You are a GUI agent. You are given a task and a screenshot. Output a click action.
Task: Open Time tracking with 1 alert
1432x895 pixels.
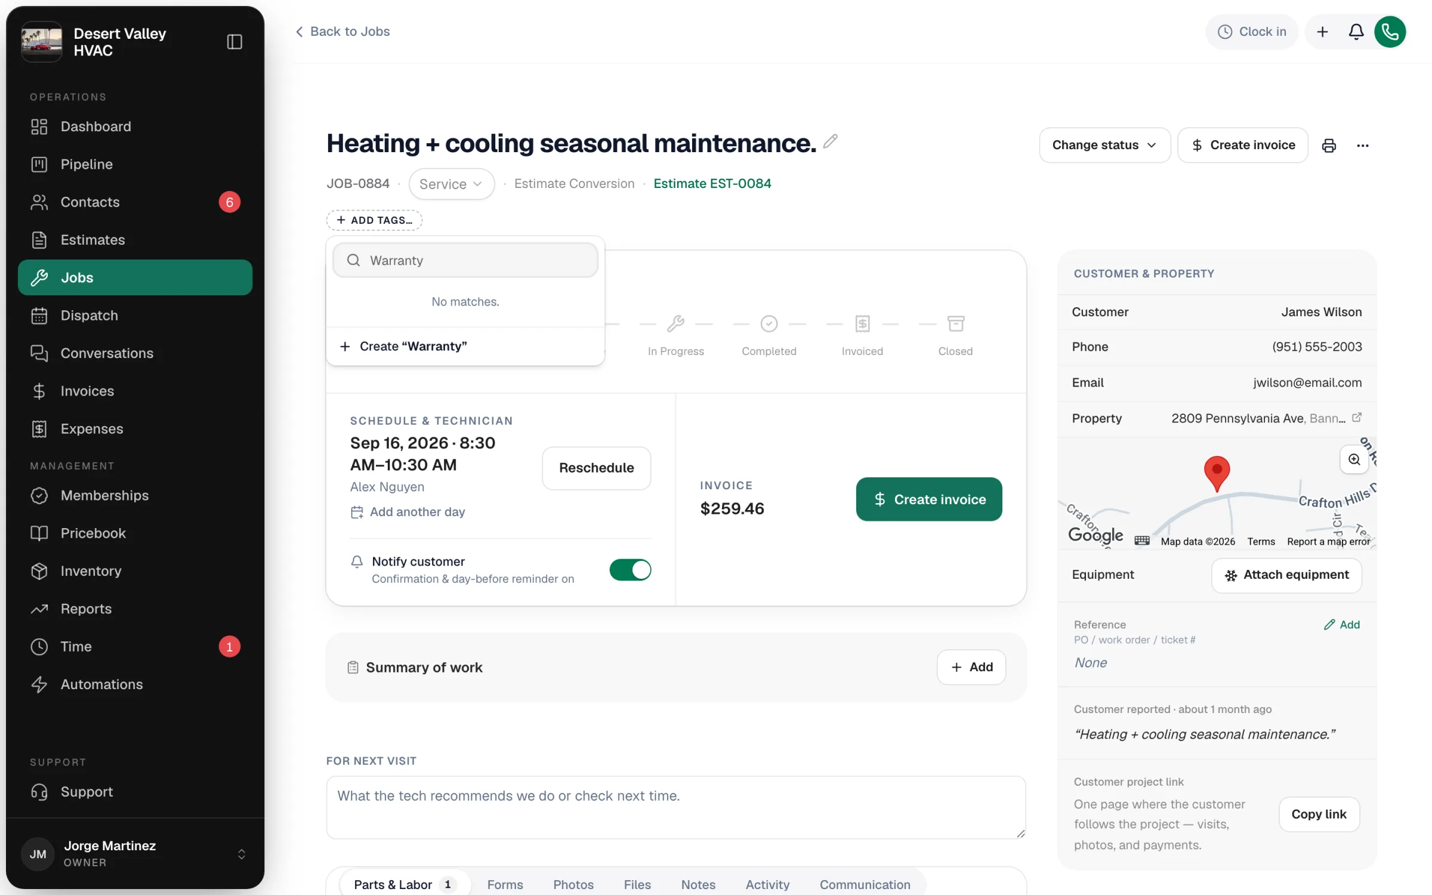[135, 646]
